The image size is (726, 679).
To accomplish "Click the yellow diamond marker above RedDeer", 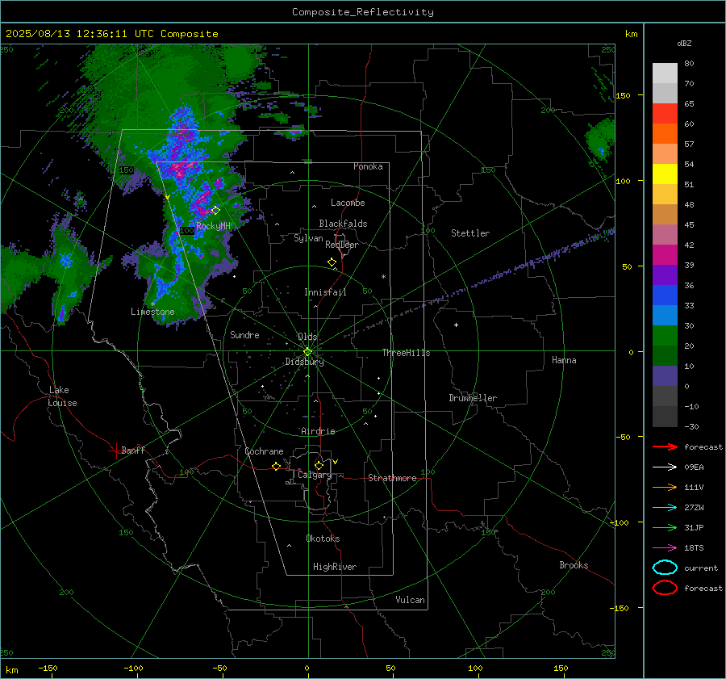I will click(332, 262).
